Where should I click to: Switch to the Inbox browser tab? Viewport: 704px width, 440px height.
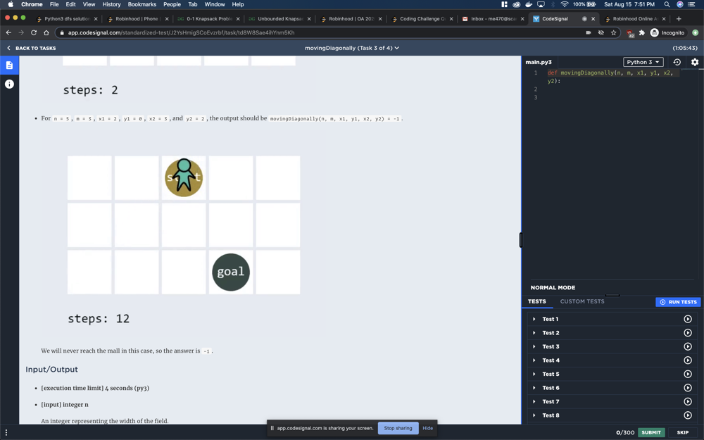pos(493,19)
